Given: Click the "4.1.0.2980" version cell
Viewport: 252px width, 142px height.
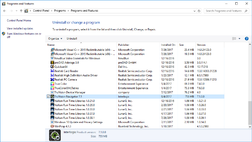Looking at the screenshot, I should [203, 126].
